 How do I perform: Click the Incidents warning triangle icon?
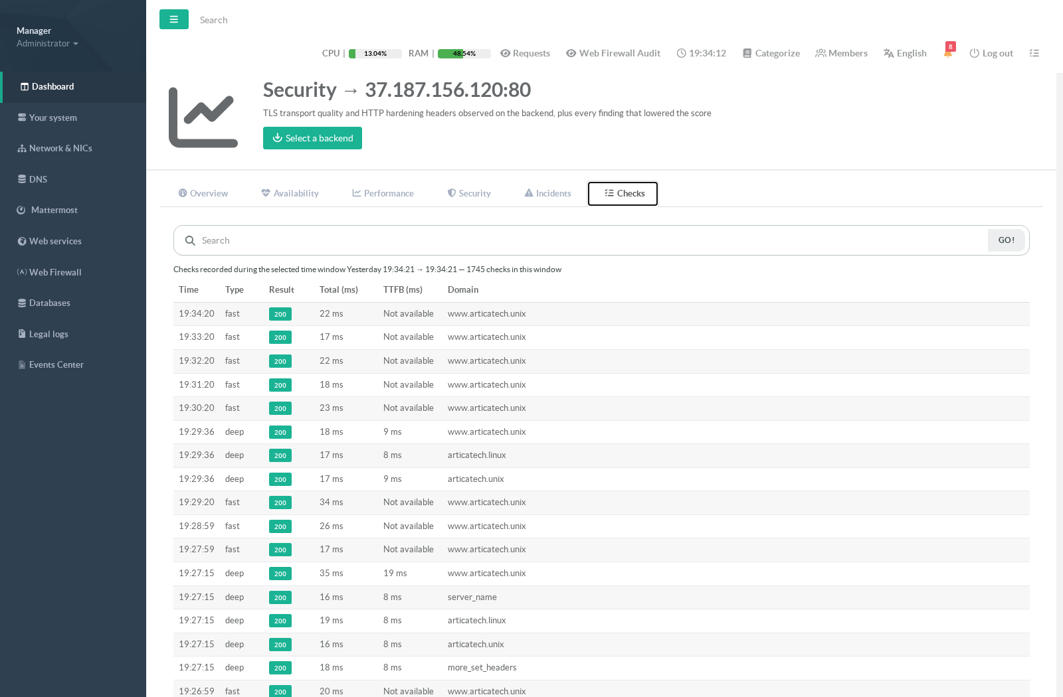[529, 193]
